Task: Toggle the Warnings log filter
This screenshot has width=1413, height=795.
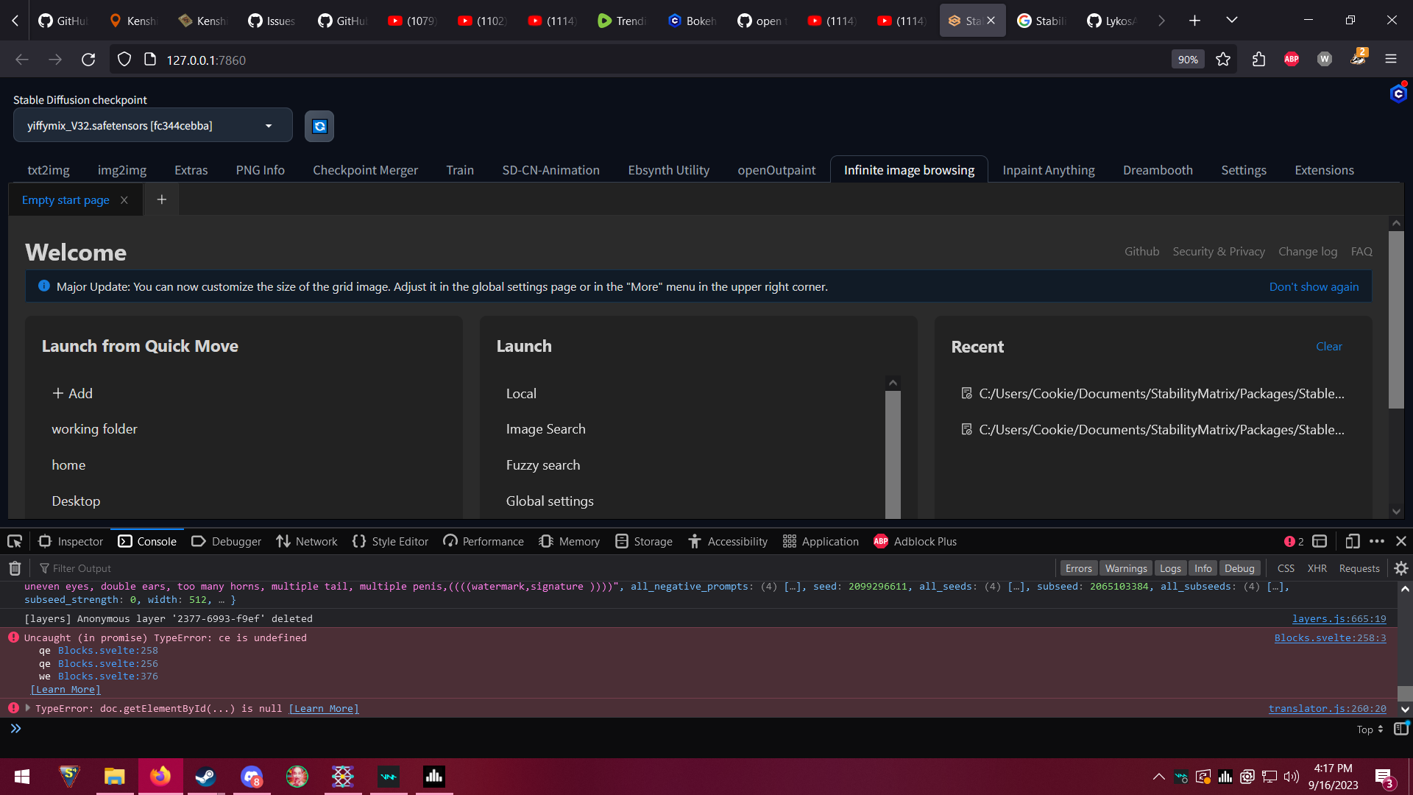Action: pyautogui.click(x=1125, y=568)
